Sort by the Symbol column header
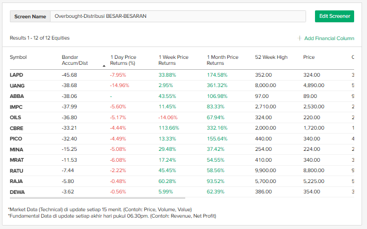 pyautogui.click(x=18, y=57)
